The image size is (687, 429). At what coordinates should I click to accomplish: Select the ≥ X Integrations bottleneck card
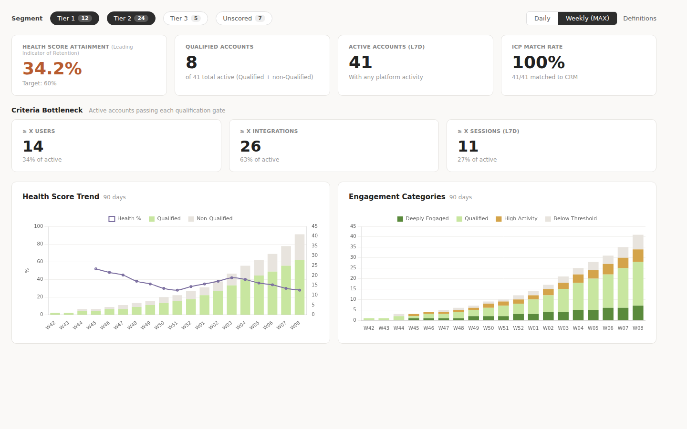coord(334,145)
